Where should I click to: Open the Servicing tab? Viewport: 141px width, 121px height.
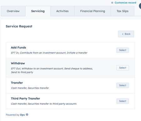pyautogui.click(x=38, y=11)
